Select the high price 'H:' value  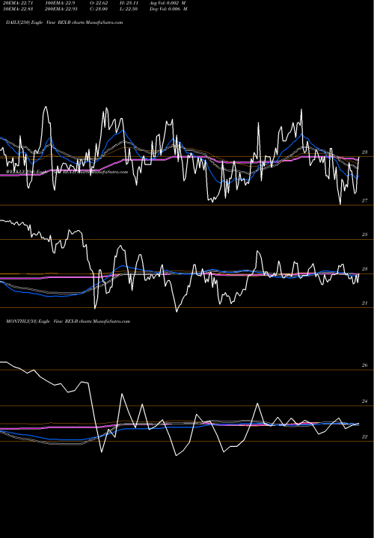tap(129, 3)
